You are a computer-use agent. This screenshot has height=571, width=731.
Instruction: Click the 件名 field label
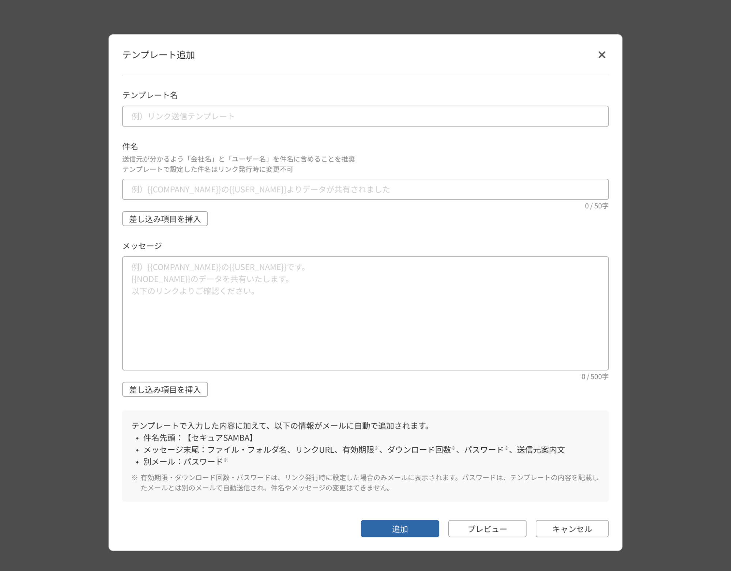pyautogui.click(x=130, y=147)
